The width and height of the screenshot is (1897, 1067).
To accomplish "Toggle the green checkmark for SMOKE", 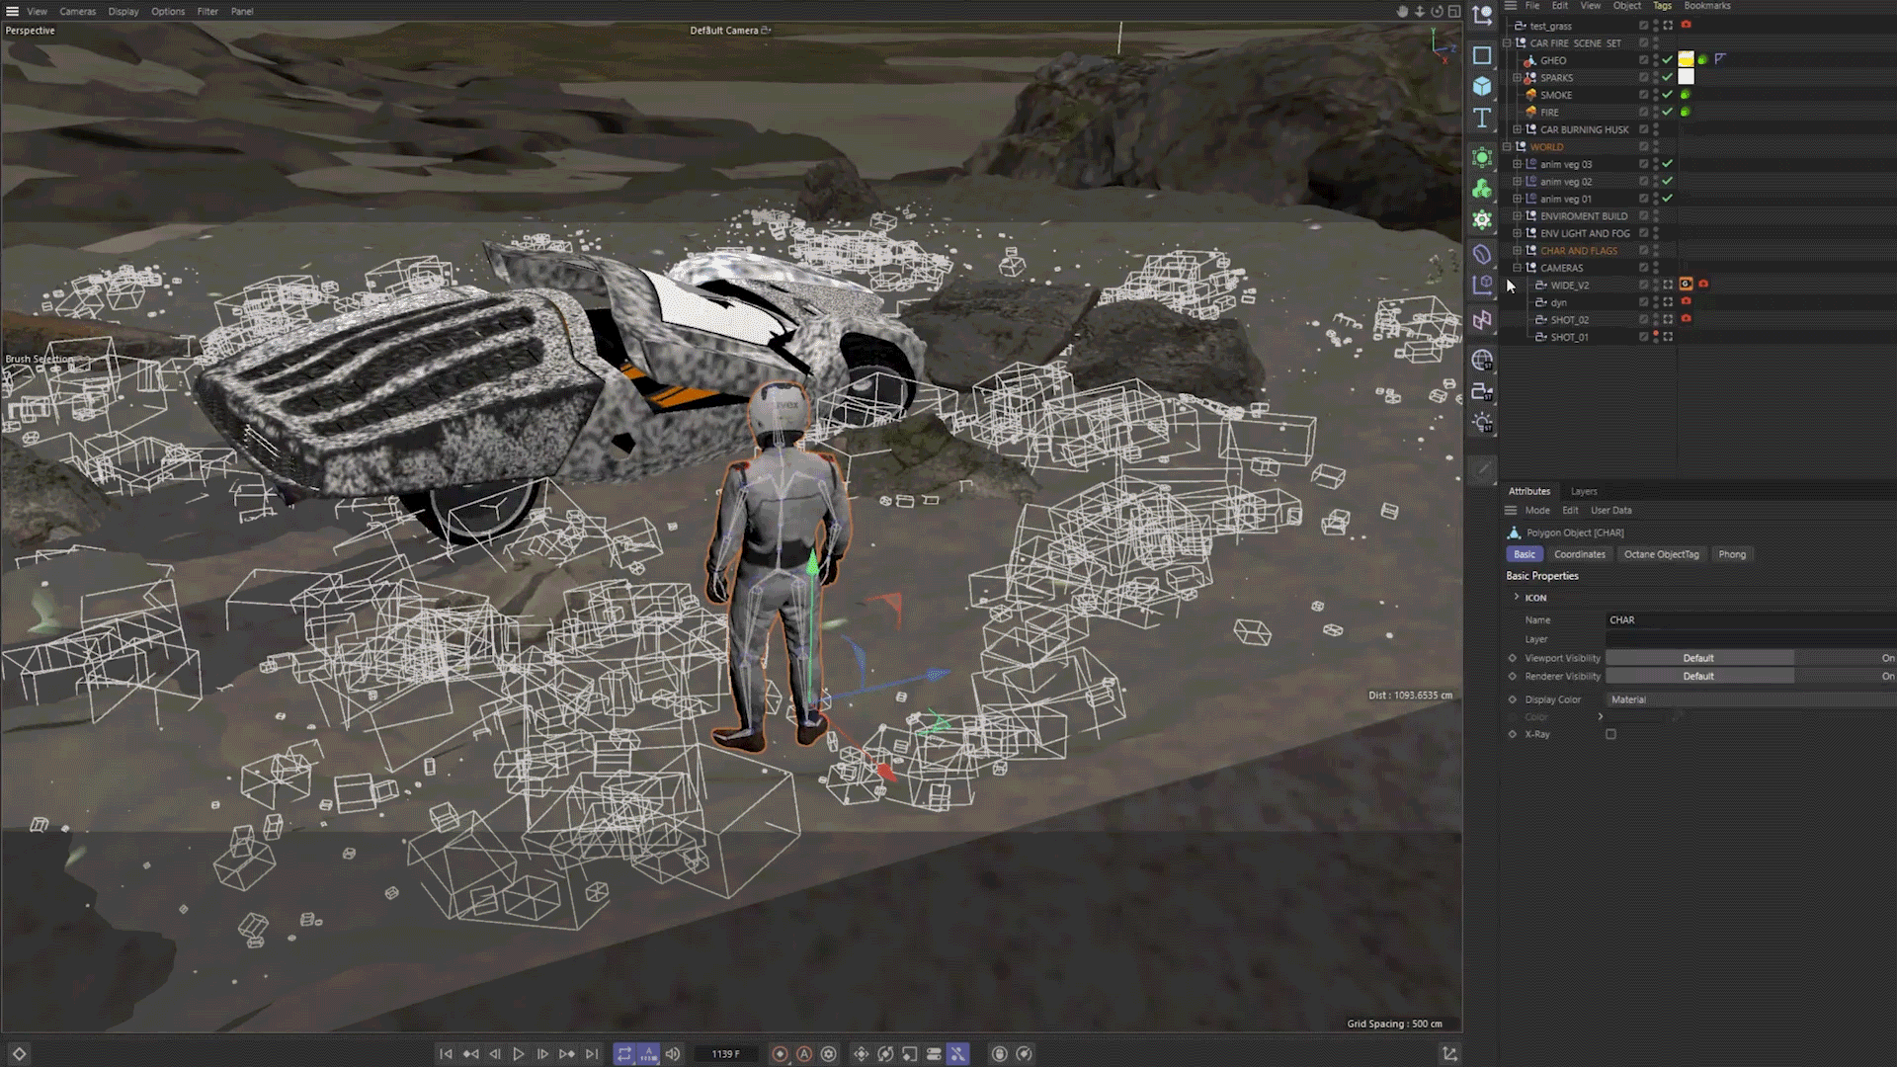I will tap(1668, 95).
